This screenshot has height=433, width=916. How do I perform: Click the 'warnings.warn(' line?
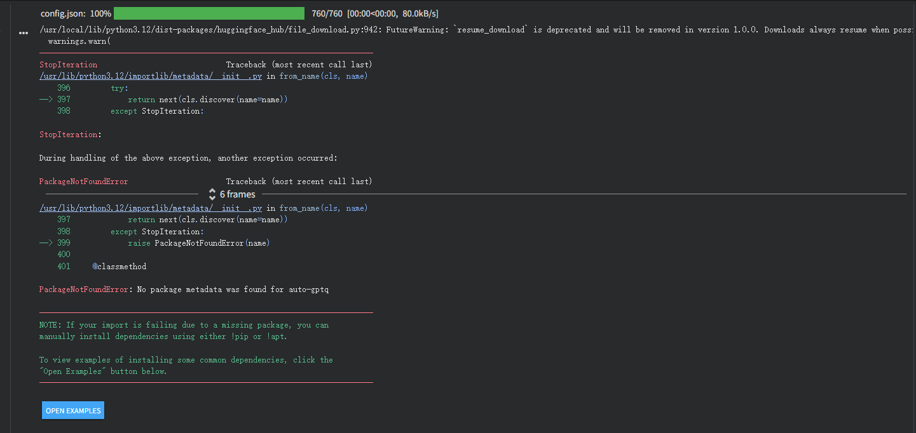(79, 41)
